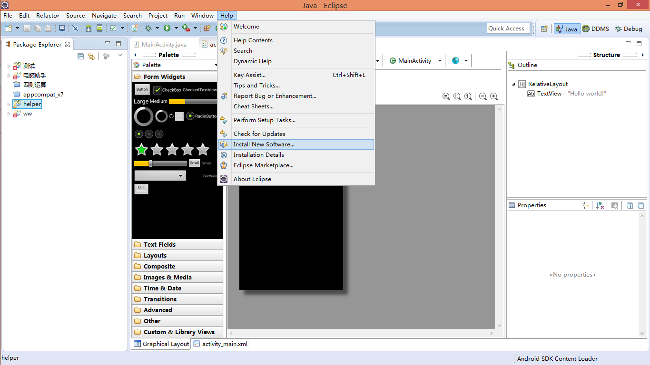Open the Android SDK Manager toolbar icon
The height and width of the screenshot is (365, 650).
[89, 29]
